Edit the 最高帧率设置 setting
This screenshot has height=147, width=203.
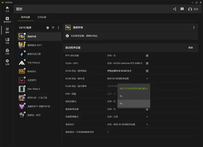tap(147, 110)
